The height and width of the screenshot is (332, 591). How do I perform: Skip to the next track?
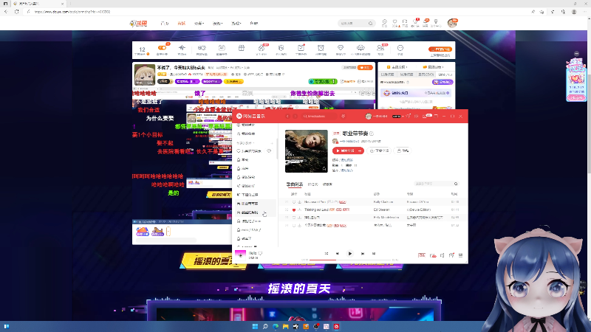[363, 254]
